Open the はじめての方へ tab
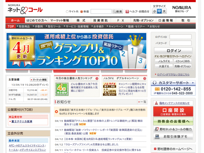Image resolution: width=204 pixels, height=153 pixels. pos(37,20)
